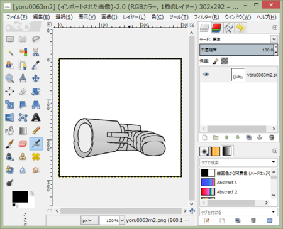Screen dimensions: 283x229
Task: Select the Flip tool
Action: 10,117
